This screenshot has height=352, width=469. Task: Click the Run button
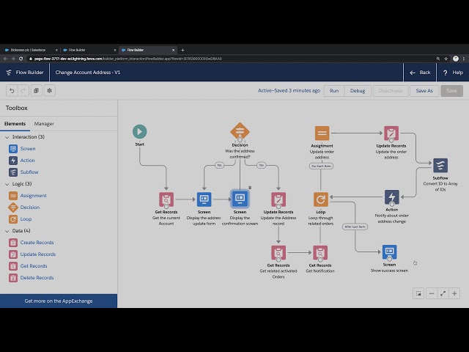pos(334,91)
